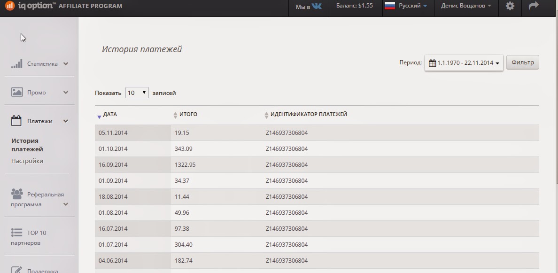
Task: Click calendar icon in period picker
Action: click(433, 63)
